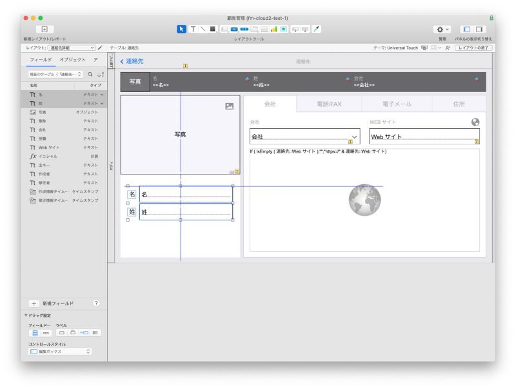
Task: Select the 主キー field row
Action: point(64,166)
